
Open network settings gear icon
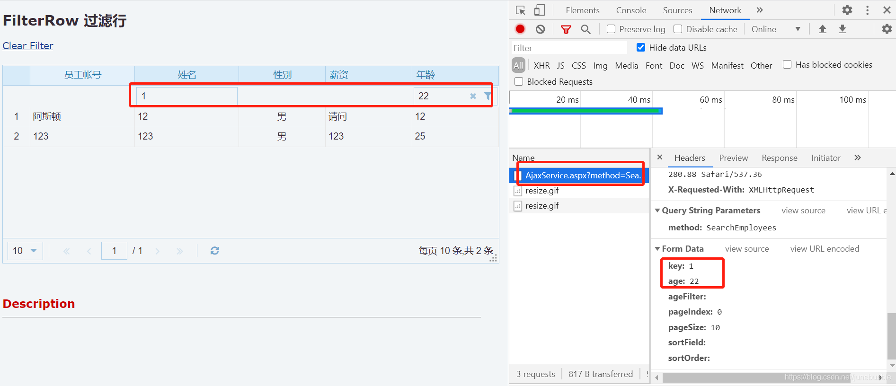[x=887, y=29]
